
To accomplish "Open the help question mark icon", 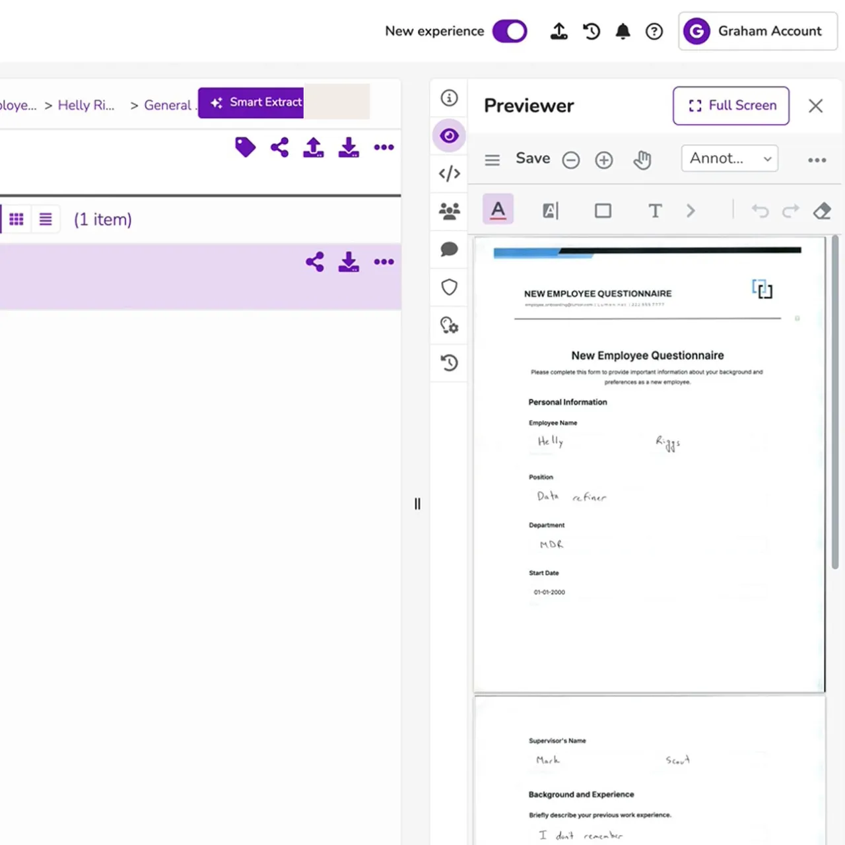I will coord(654,31).
